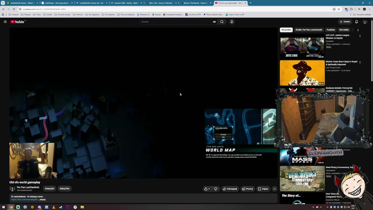Image resolution: width=373 pixels, height=210 pixels.
Task: Go back in browser history
Action: pyautogui.click(x=3, y=9)
